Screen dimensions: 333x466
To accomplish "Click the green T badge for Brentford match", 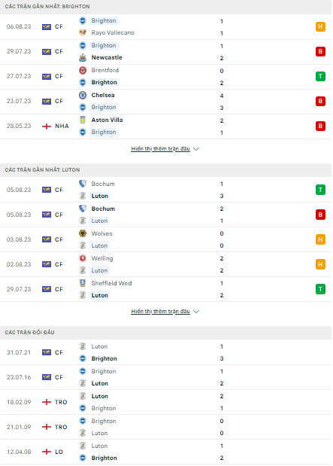I will coord(320,76).
